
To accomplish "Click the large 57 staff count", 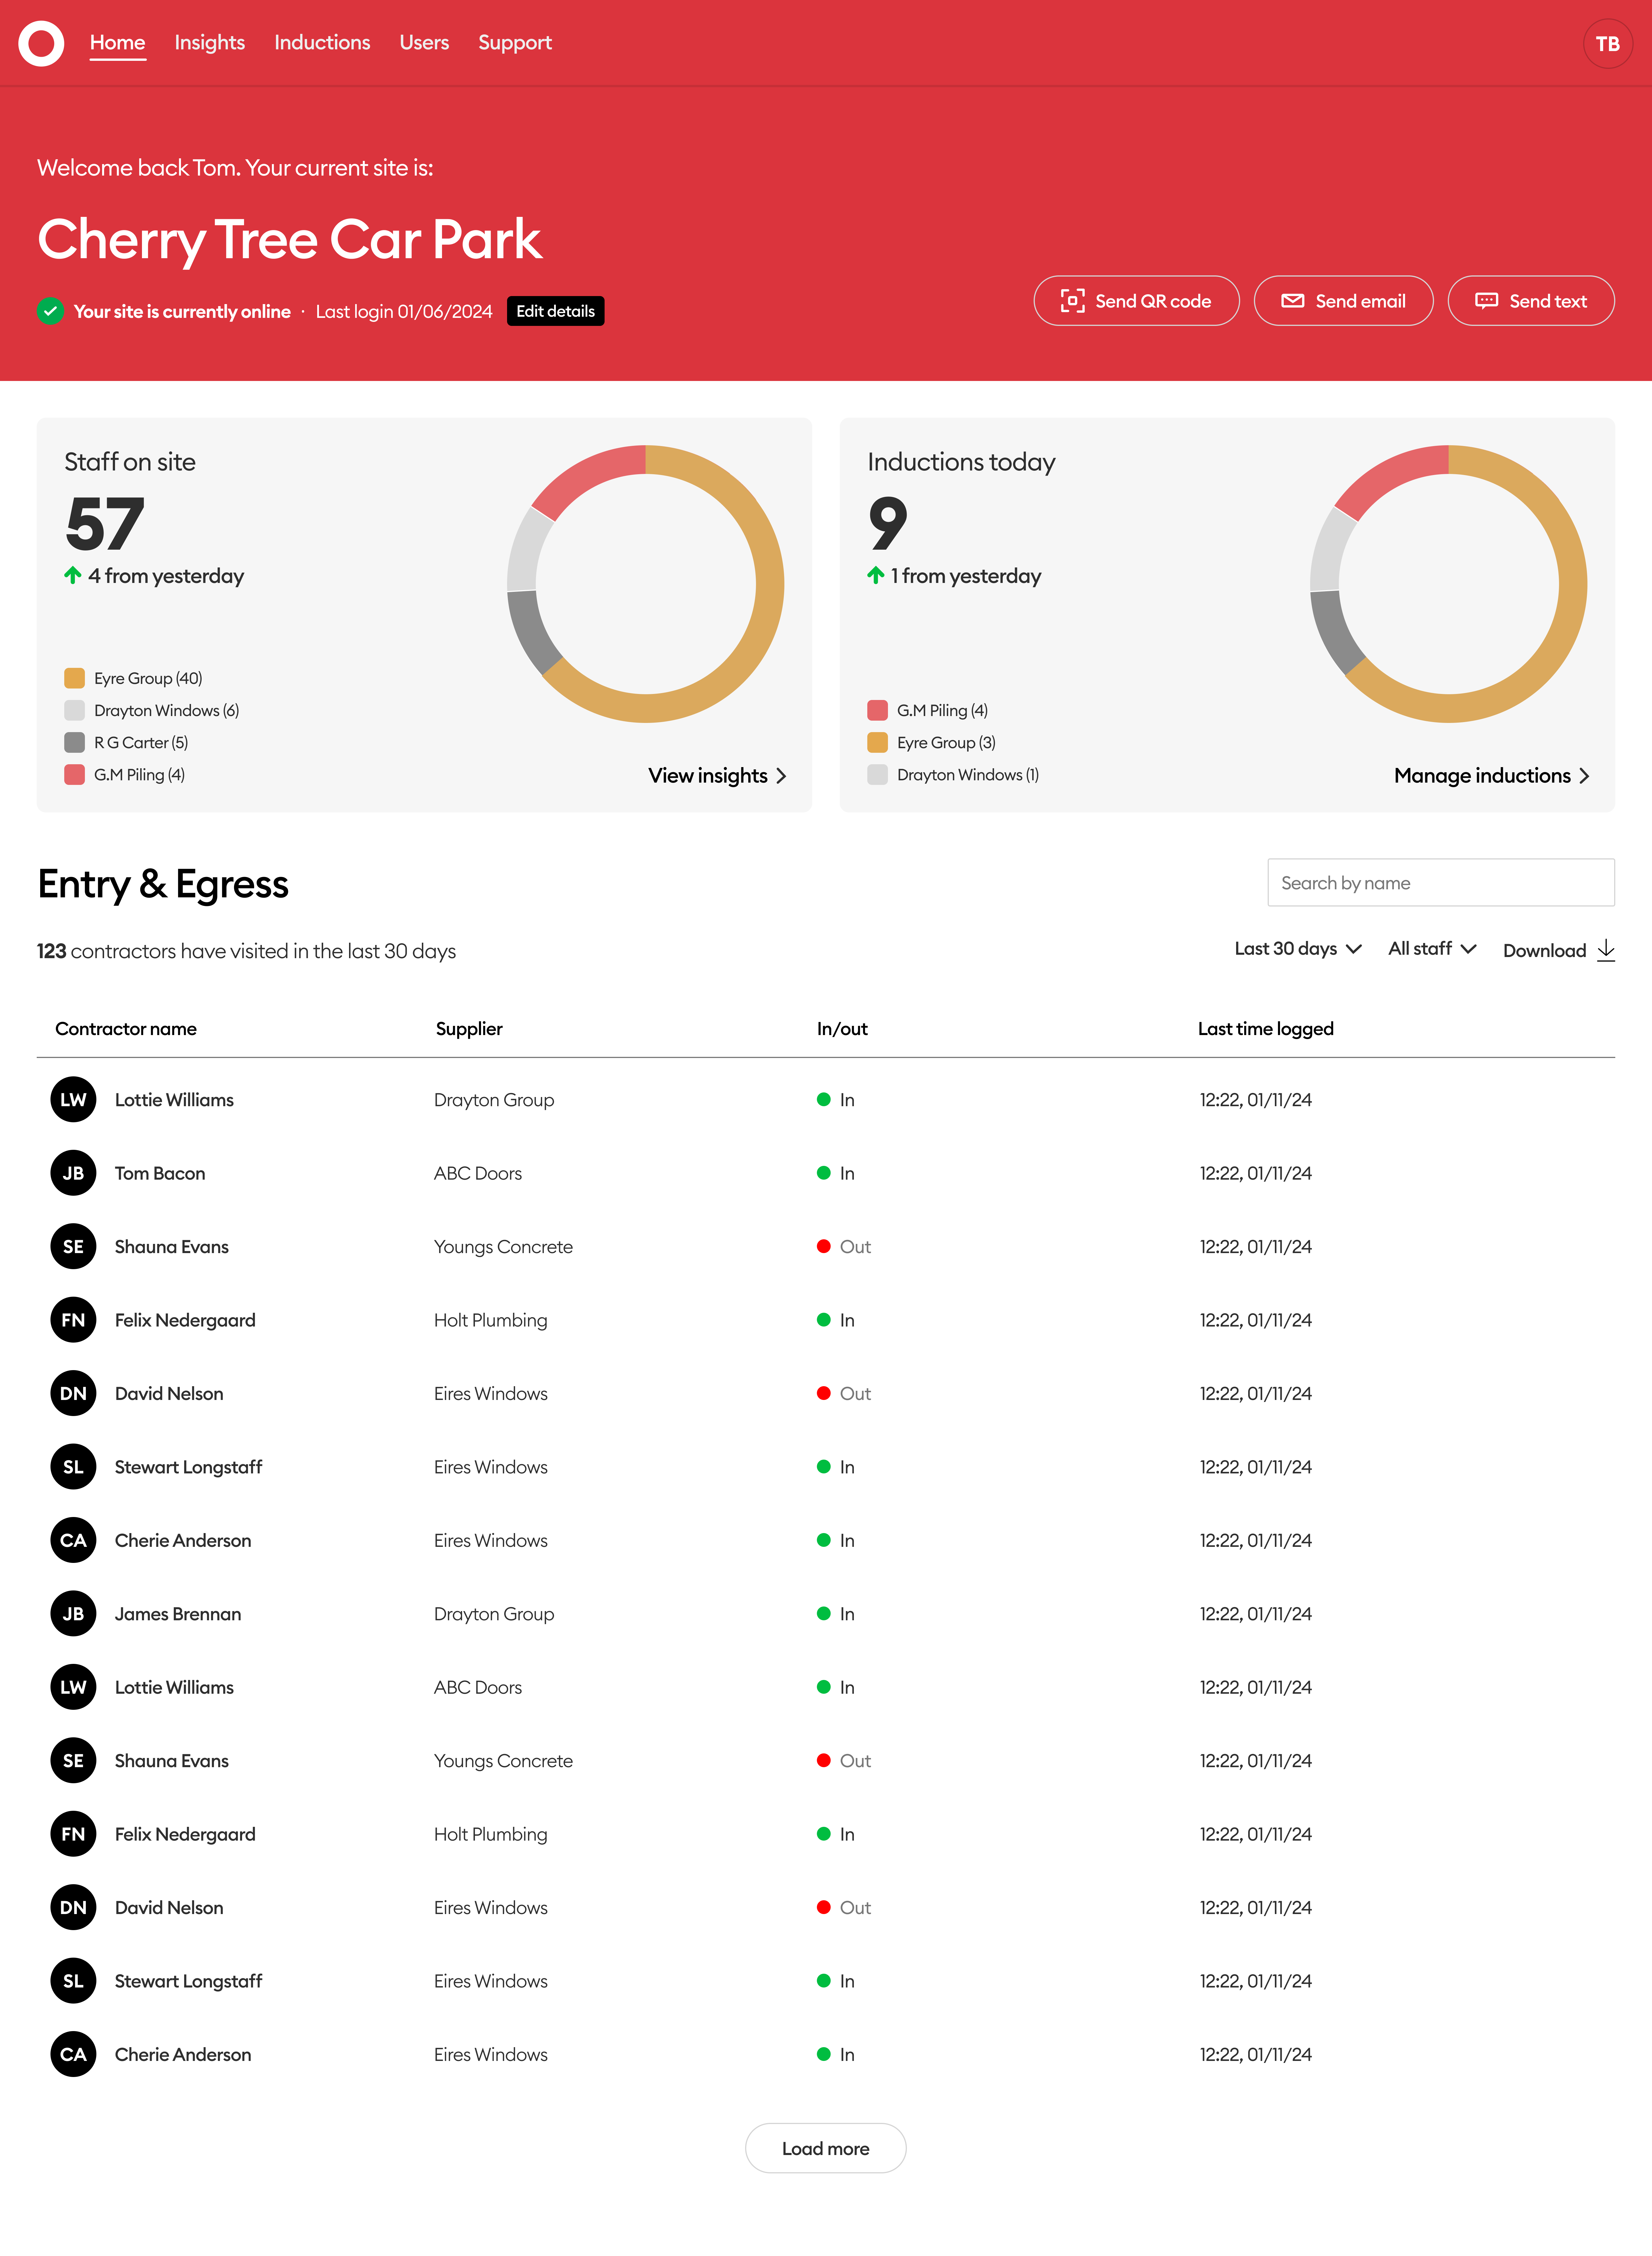I will (x=105, y=524).
